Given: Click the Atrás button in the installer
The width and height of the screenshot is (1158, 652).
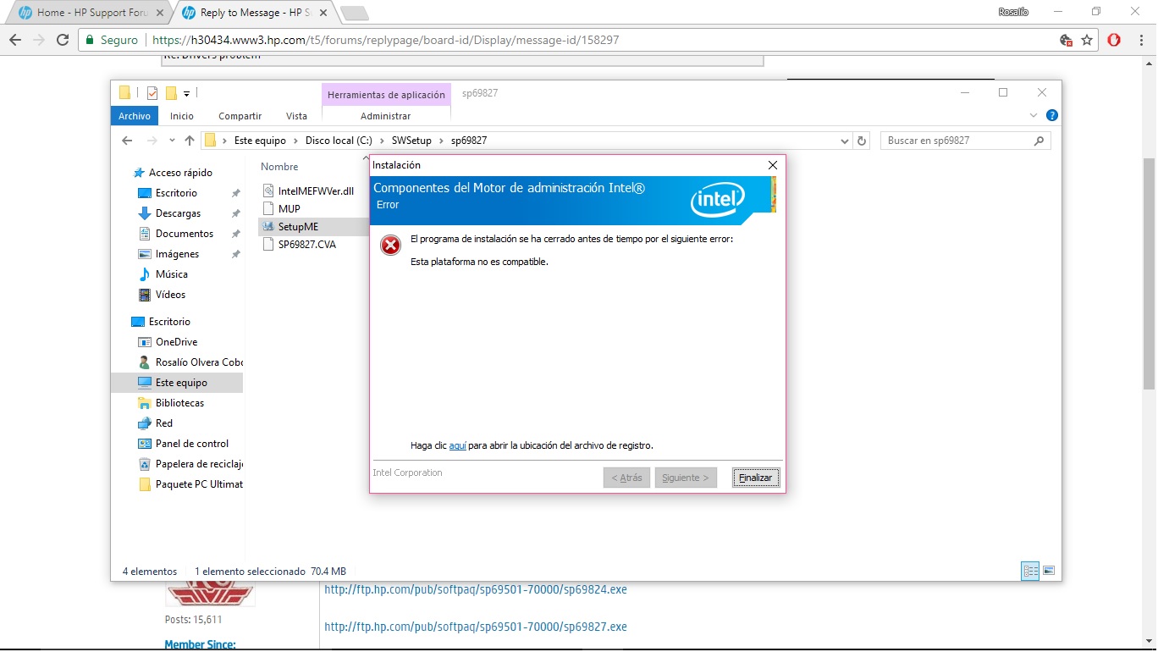Looking at the screenshot, I should click(x=626, y=478).
